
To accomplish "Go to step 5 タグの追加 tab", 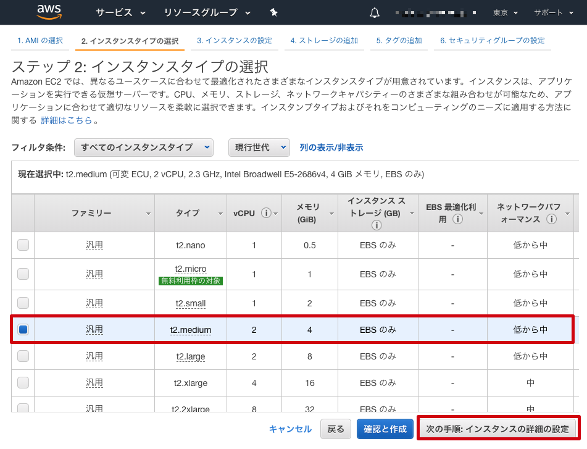I will tap(399, 40).
